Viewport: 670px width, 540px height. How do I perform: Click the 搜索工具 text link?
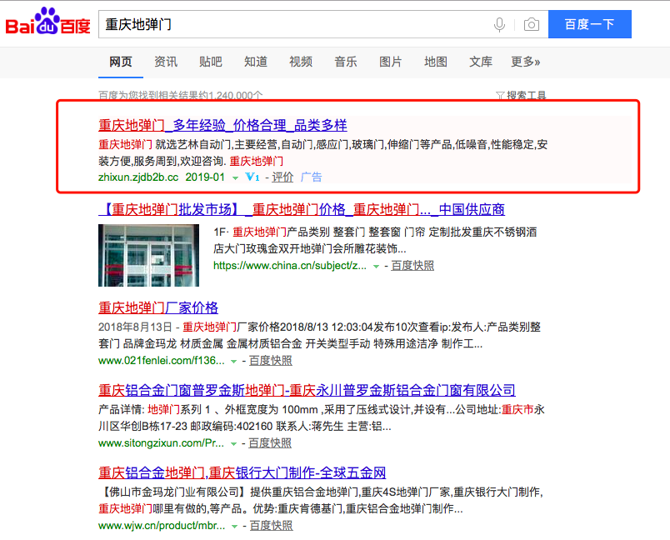pos(526,95)
